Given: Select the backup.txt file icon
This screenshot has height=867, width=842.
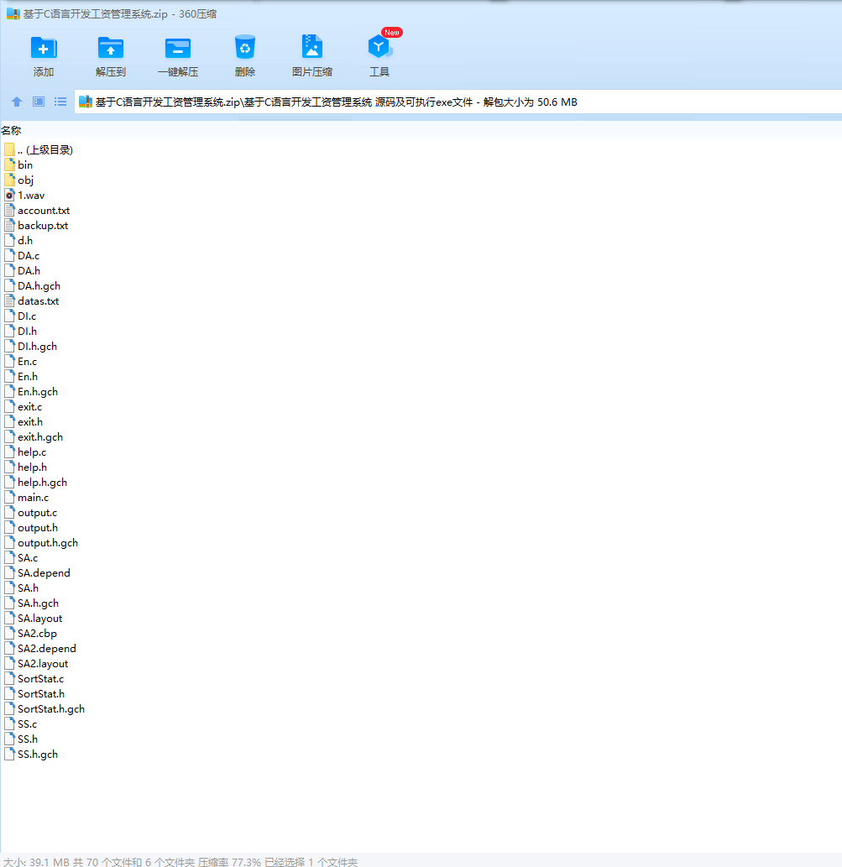Looking at the screenshot, I should coord(9,225).
